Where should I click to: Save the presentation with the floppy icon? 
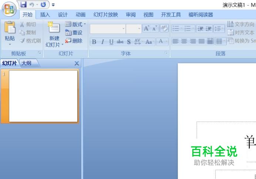23,4
